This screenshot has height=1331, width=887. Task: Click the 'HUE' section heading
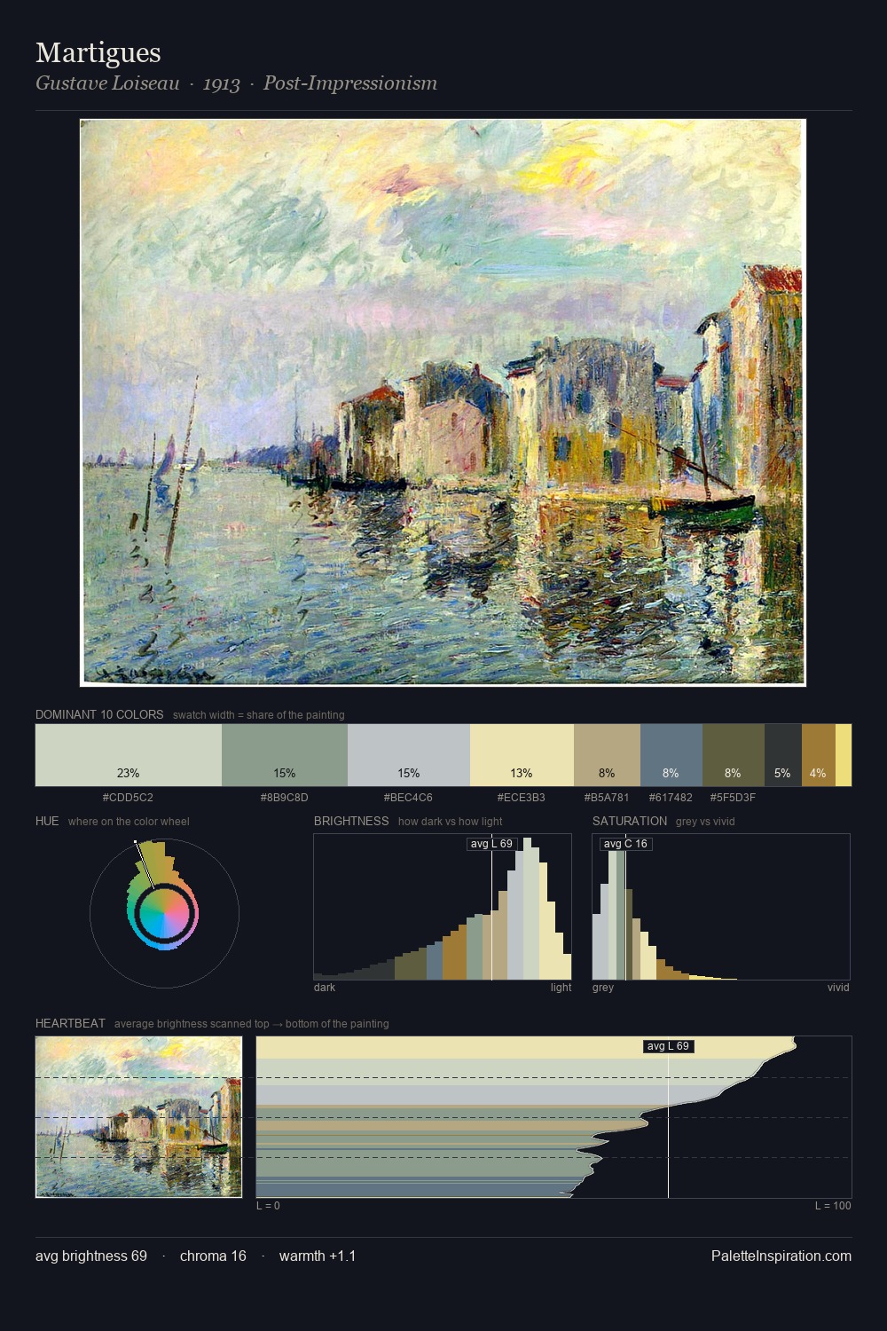47,821
